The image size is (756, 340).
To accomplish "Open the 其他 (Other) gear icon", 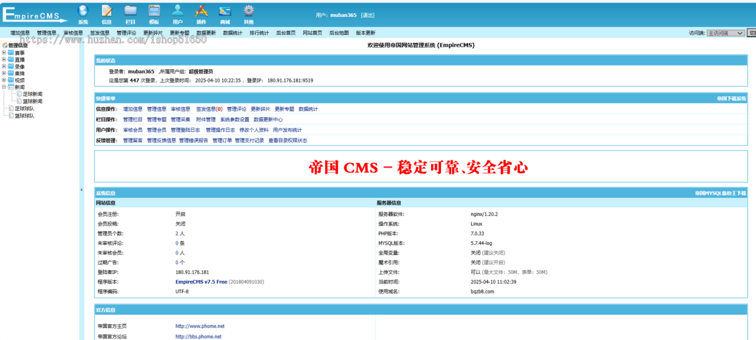I will [x=249, y=11].
